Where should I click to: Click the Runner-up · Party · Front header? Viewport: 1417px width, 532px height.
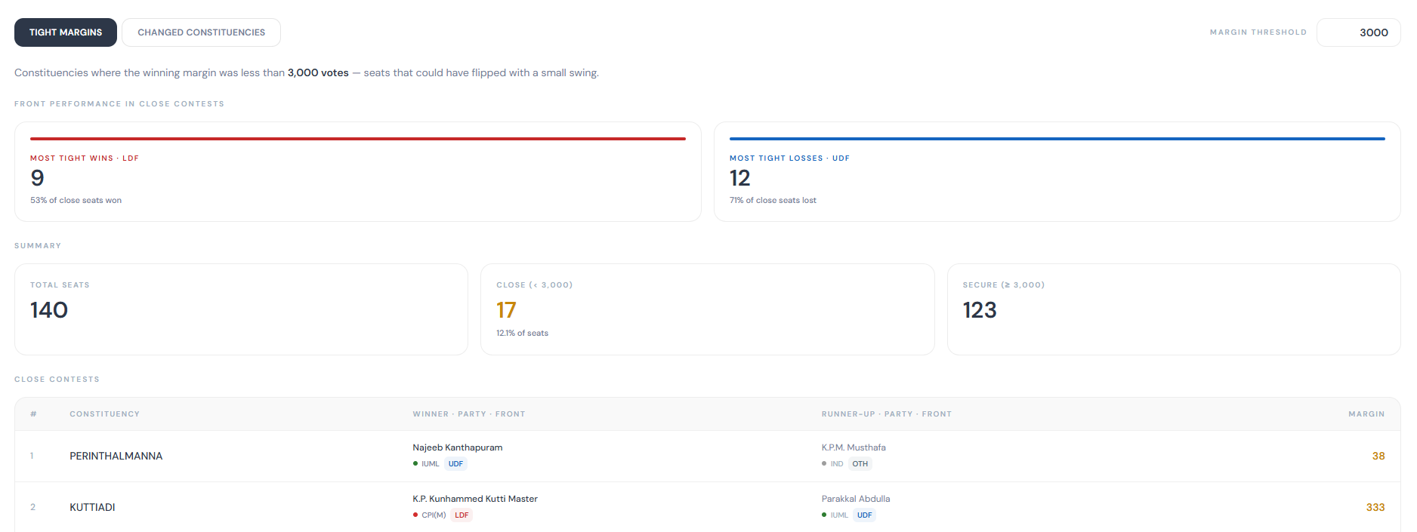(886, 414)
